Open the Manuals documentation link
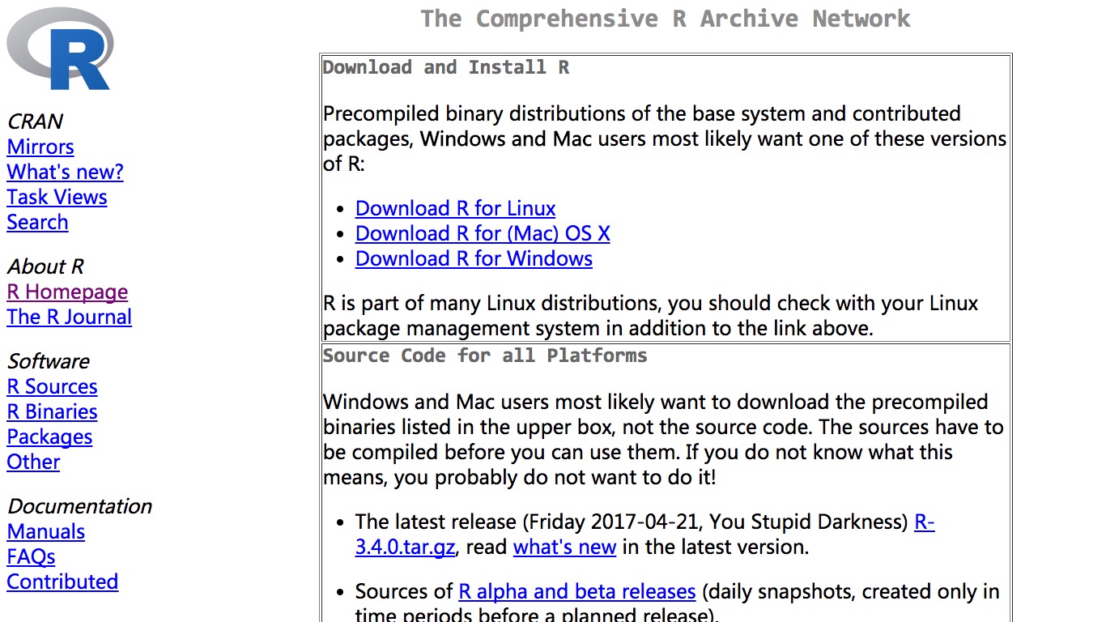 click(46, 531)
